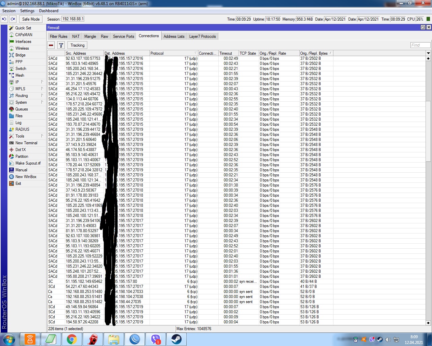Toggle the Safe Mode button
The width and height of the screenshot is (432, 346).
click(31, 19)
